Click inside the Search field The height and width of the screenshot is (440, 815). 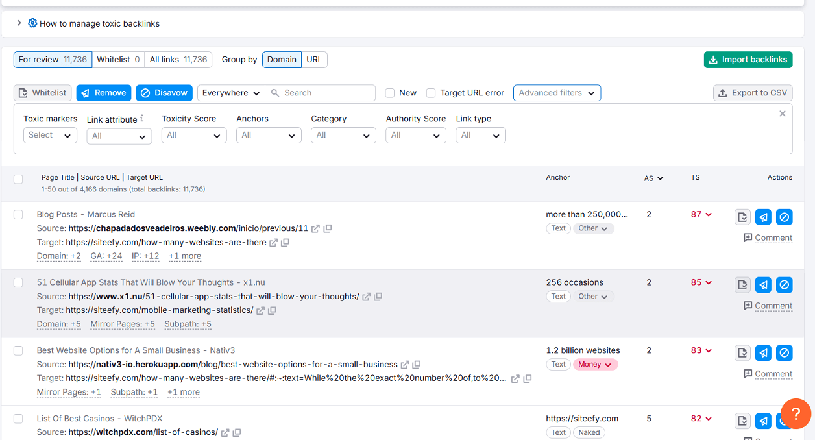(x=321, y=93)
